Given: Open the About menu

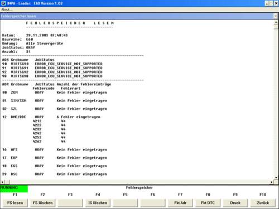Looking at the screenshot, I should [7, 9].
